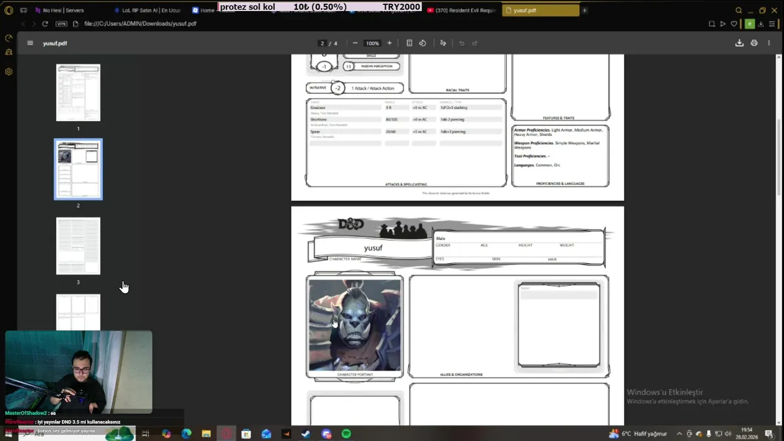Screen dimensions: 784x441
Task: Click the Male gender text
Action: pyautogui.click(x=440, y=238)
